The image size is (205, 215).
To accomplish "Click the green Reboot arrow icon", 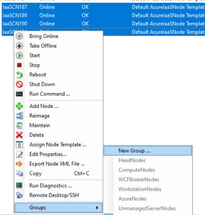I will (19, 75).
